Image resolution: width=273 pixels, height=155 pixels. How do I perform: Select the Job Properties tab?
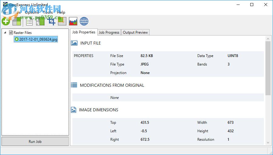coord(84,32)
